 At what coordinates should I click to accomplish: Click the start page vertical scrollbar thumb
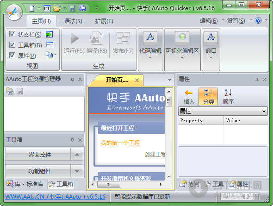pyautogui.click(x=169, y=101)
